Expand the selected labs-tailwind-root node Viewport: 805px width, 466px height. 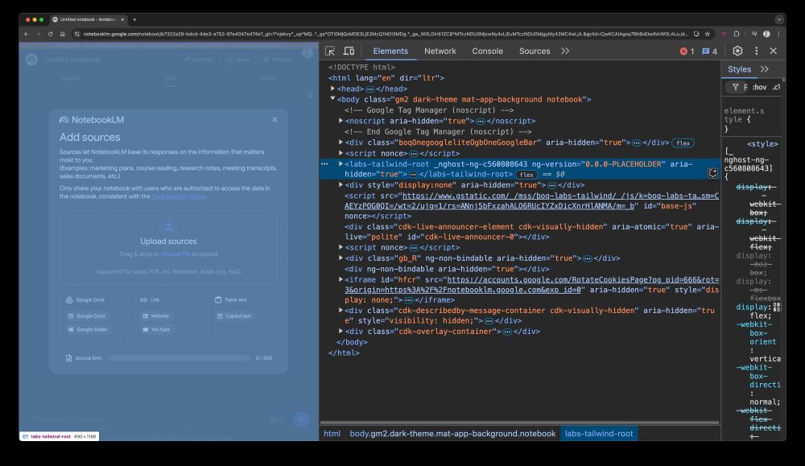pos(341,163)
